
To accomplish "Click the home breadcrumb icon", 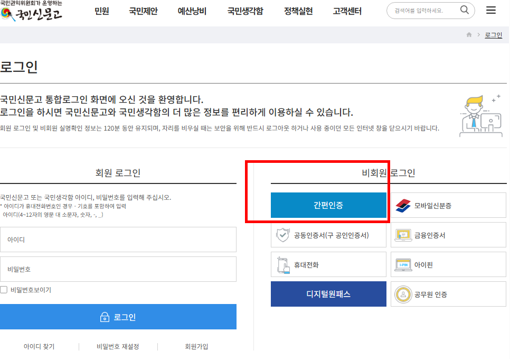I will [468, 34].
